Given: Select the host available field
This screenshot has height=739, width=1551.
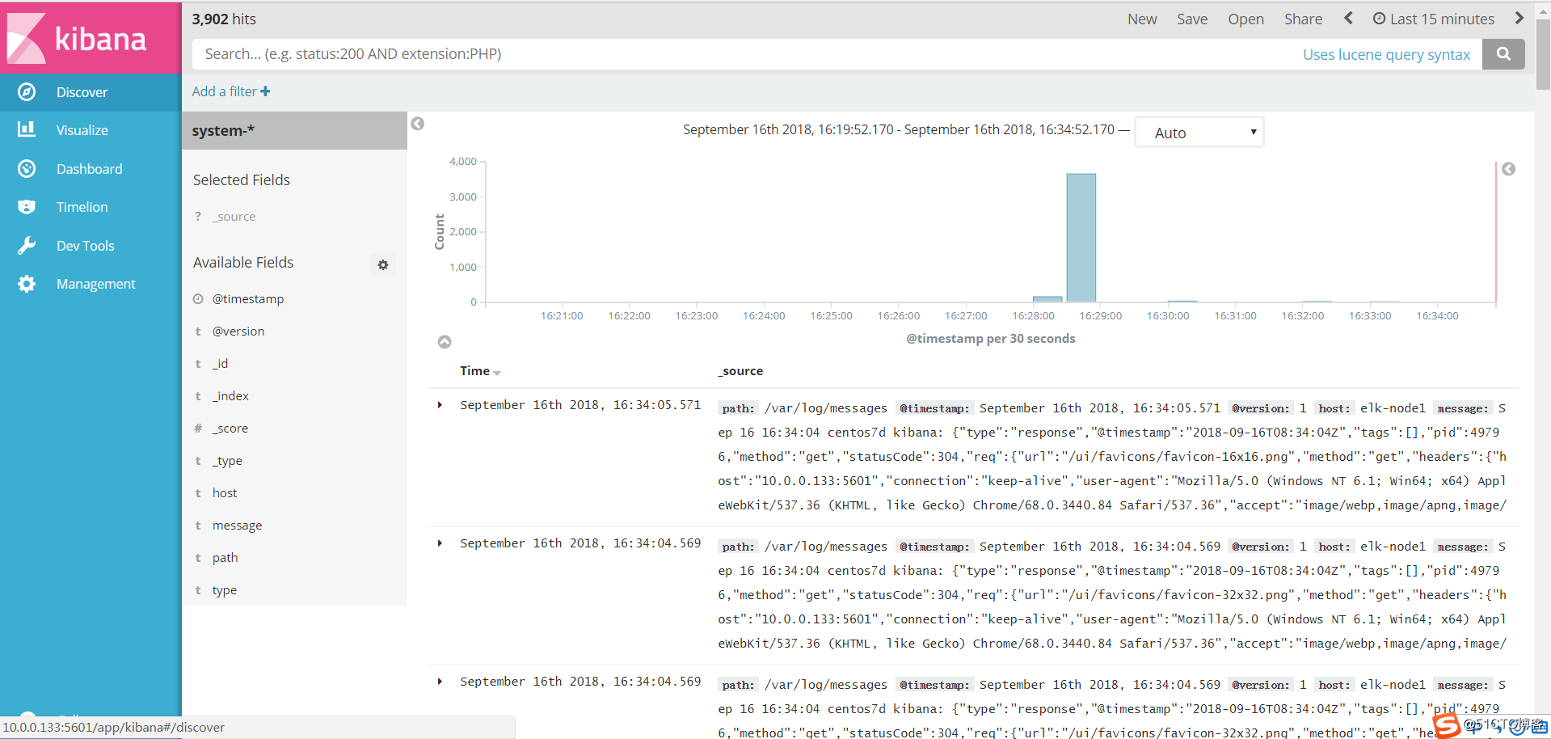Looking at the screenshot, I should pyautogui.click(x=225, y=493).
